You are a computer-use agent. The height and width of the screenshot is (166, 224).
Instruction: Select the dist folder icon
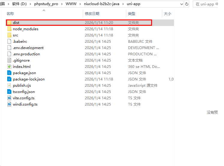[9, 23]
